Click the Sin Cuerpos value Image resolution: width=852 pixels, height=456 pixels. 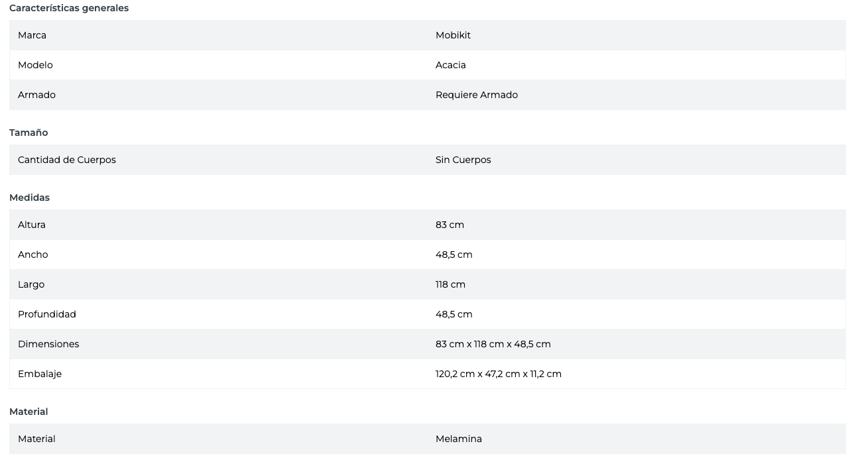click(463, 160)
